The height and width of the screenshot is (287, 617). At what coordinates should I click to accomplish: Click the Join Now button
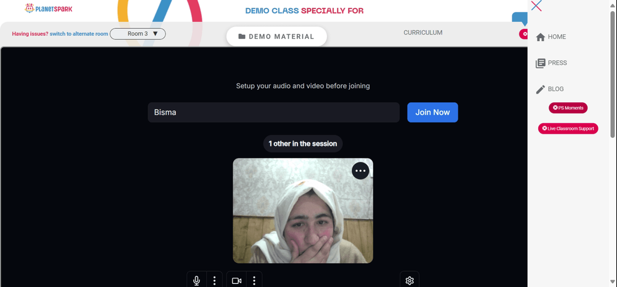(x=433, y=112)
